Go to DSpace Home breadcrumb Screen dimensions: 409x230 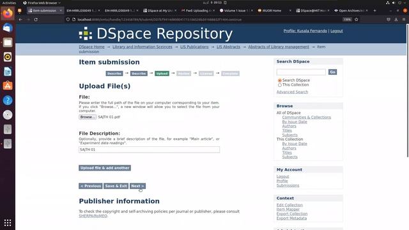pos(91,47)
